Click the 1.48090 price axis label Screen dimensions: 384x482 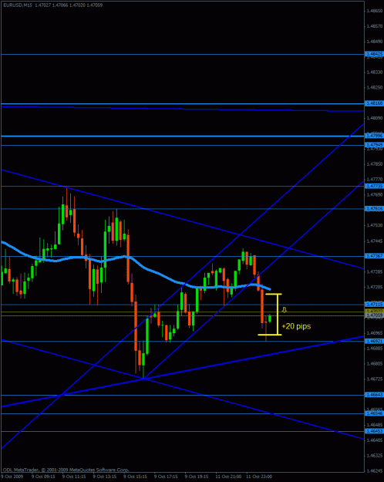(x=375, y=118)
